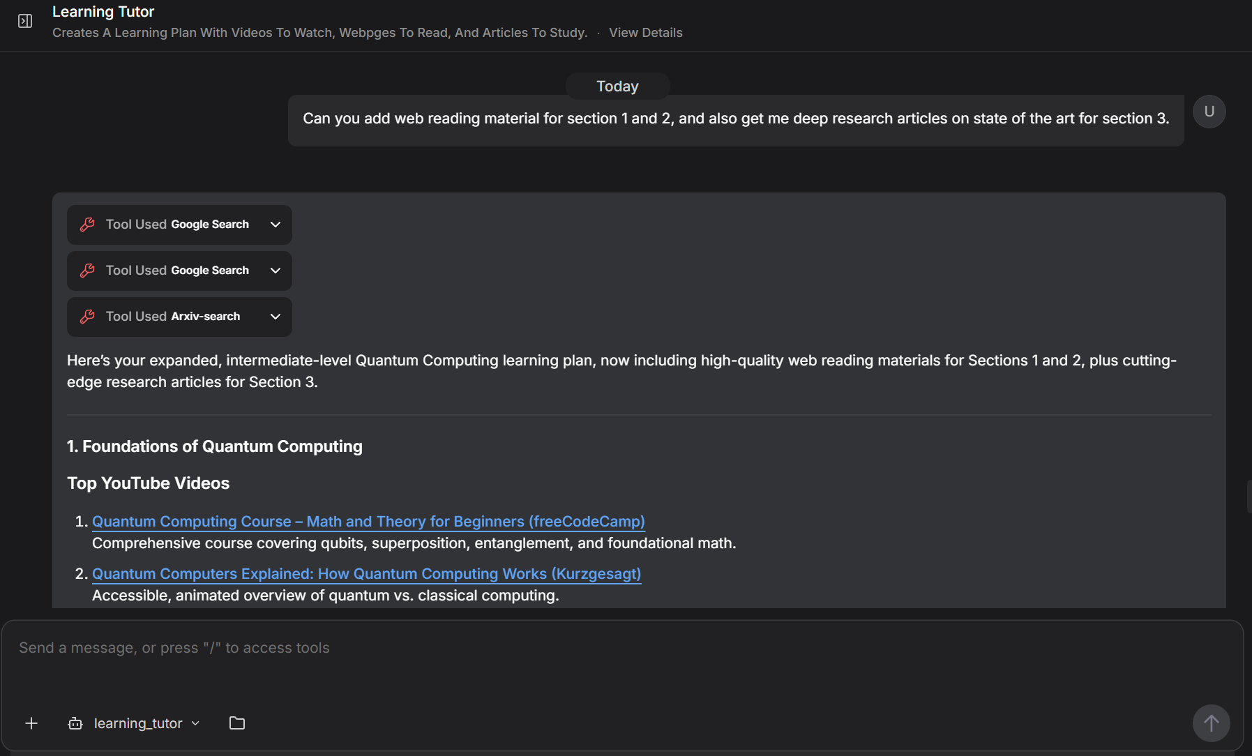1252x756 pixels.
Task: Click the plus icon to add attachment
Action: 31,723
